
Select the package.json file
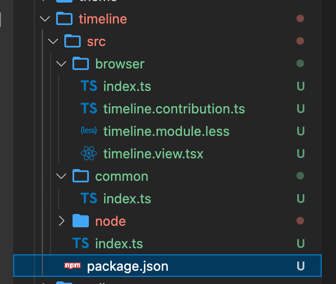pyautogui.click(x=167, y=266)
